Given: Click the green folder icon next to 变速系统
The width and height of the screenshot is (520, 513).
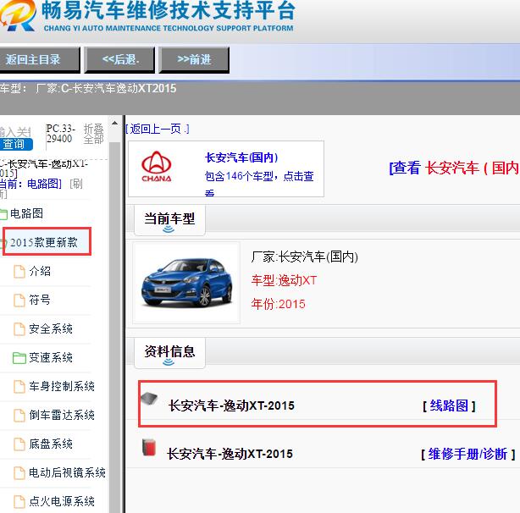Looking at the screenshot, I should click(19, 358).
